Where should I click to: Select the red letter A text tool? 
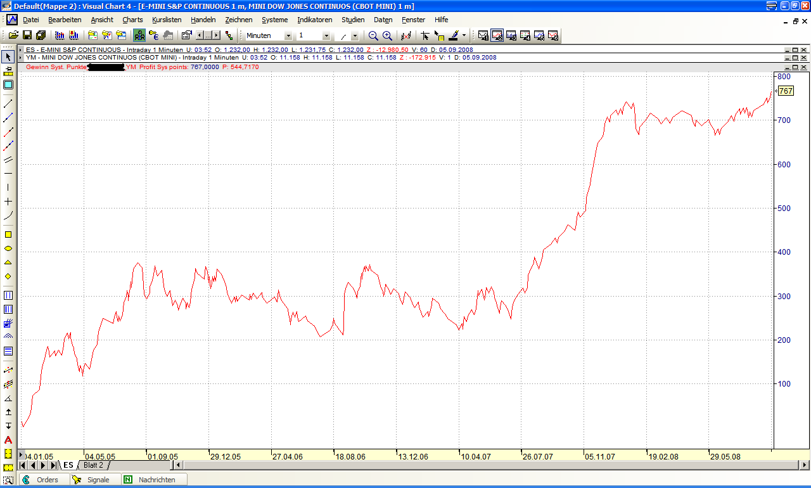click(8, 440)
